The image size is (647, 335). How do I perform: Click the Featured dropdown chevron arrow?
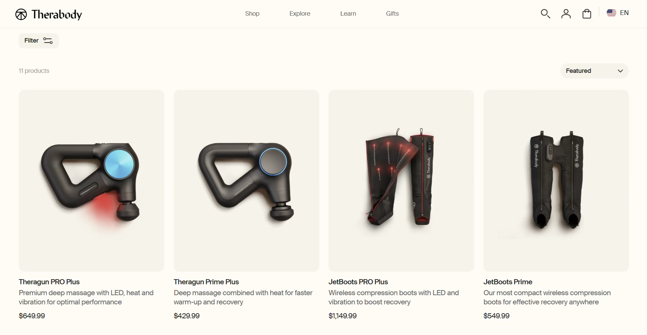pyautogui.click(x=620, y=71)
